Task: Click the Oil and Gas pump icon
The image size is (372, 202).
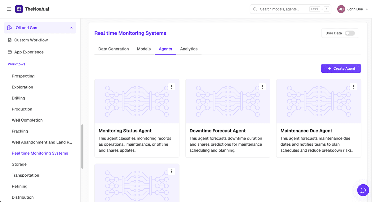Action: (x=10, y=28)
